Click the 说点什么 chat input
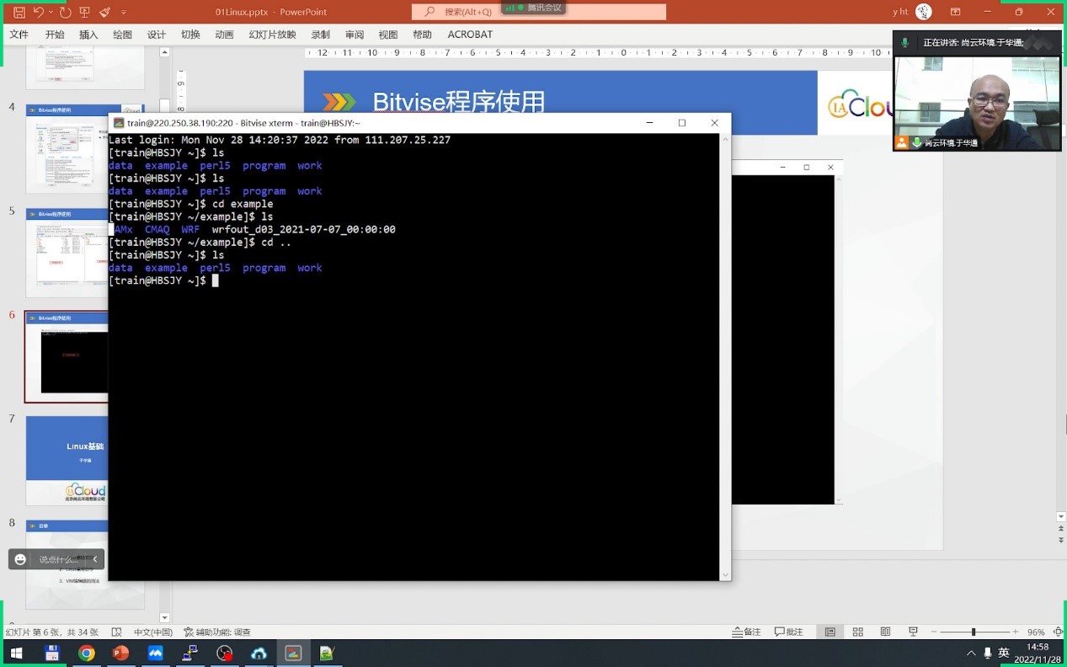The height and width of the screenshot is (667, 1067). (58, 559)
